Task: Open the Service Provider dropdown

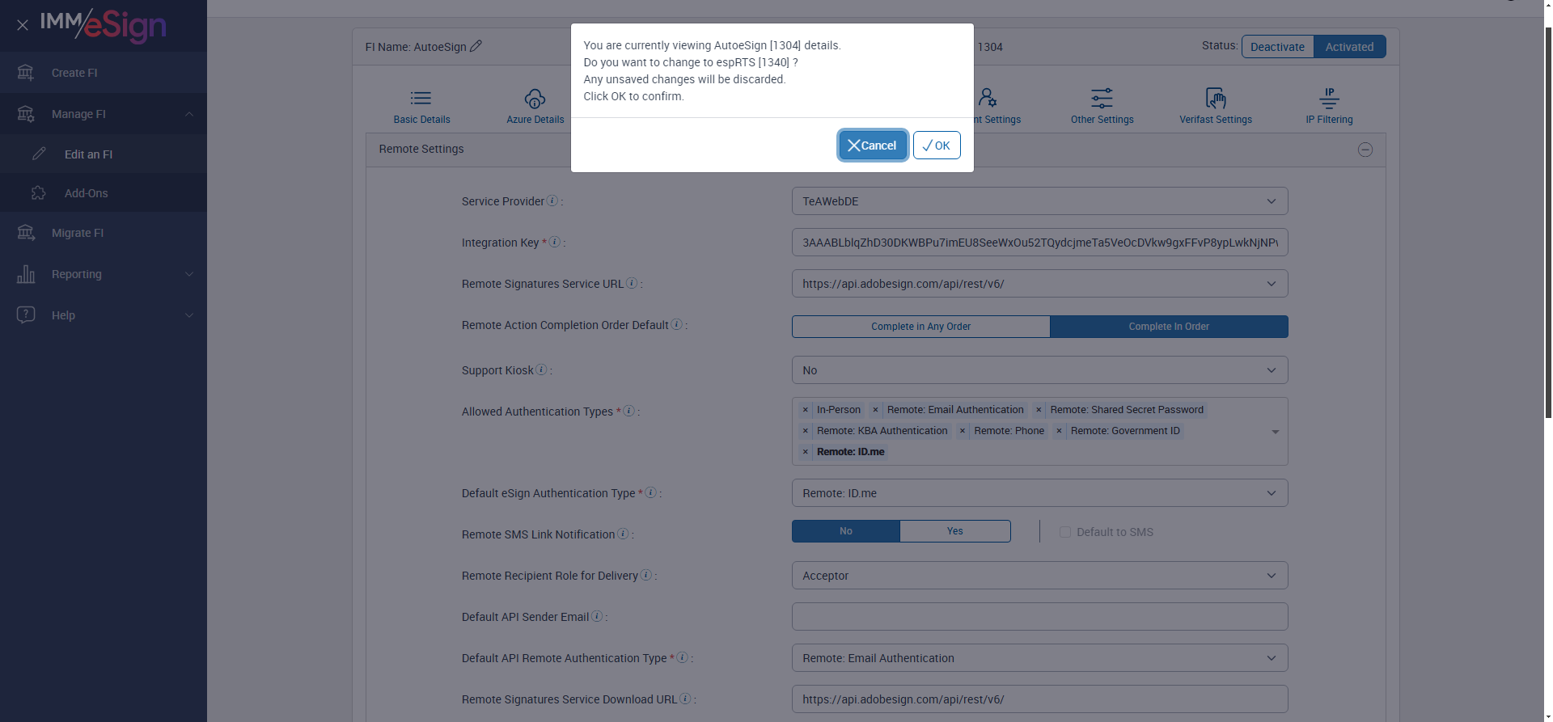Action: point(1039,201)
